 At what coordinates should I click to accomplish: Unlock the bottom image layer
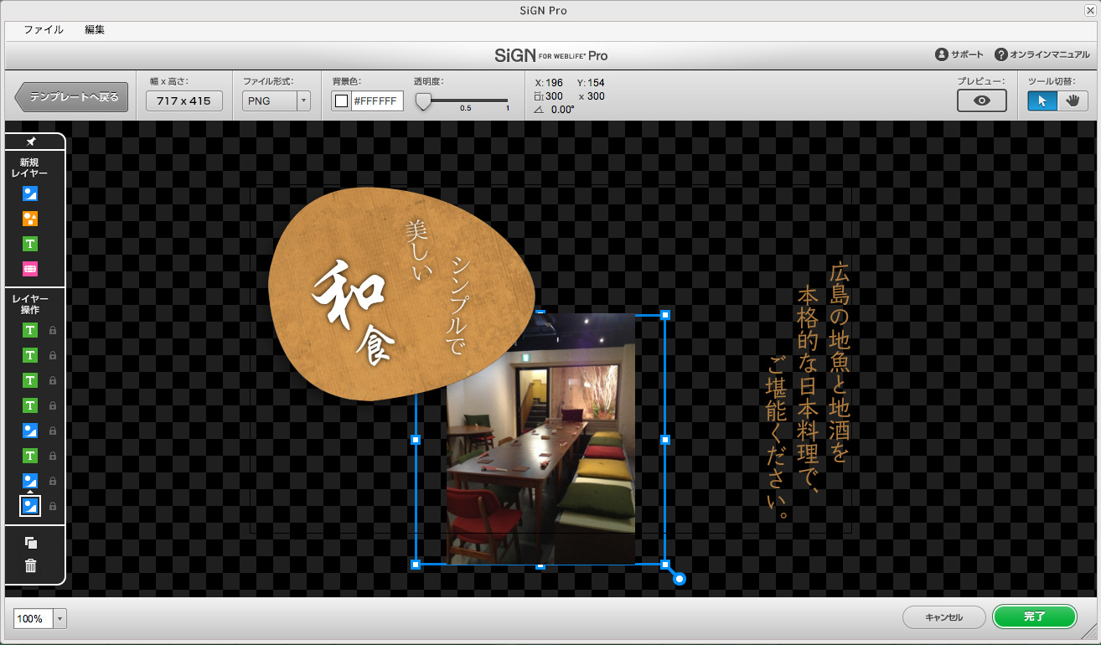(x=51, y=506)
